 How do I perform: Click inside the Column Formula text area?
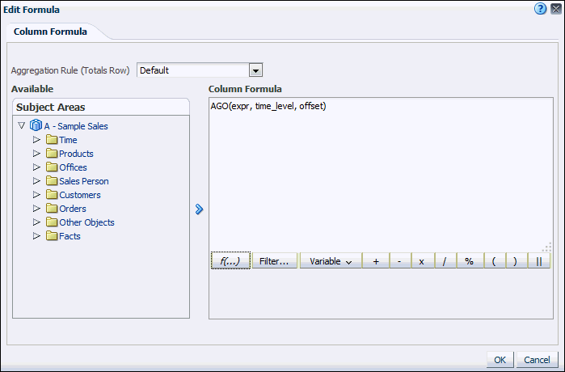tap(381, 175)
